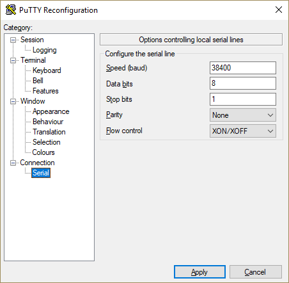This screenshot has height=283, width=289.
Task: Collapse the Connection tree node
Action: pos(13,163)
